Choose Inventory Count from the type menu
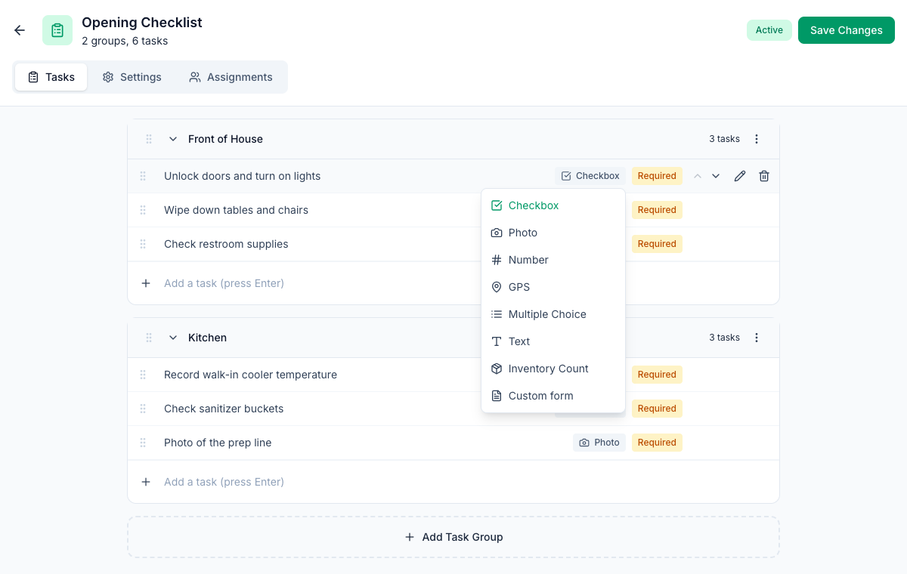Image resolution: width=907 pixels, height=574 pixels. [x=553, y=369]
